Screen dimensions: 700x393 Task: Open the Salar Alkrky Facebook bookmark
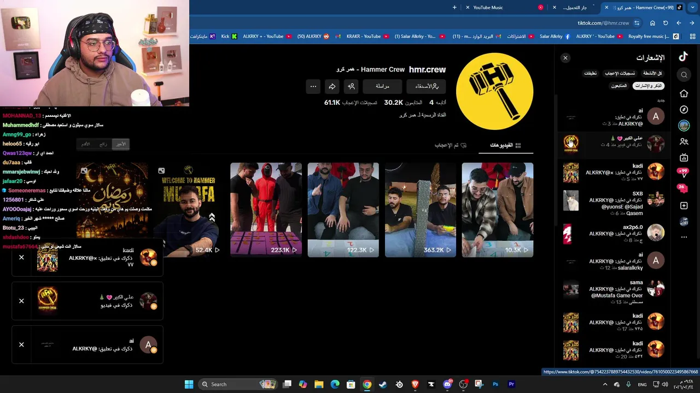(555, 37)
